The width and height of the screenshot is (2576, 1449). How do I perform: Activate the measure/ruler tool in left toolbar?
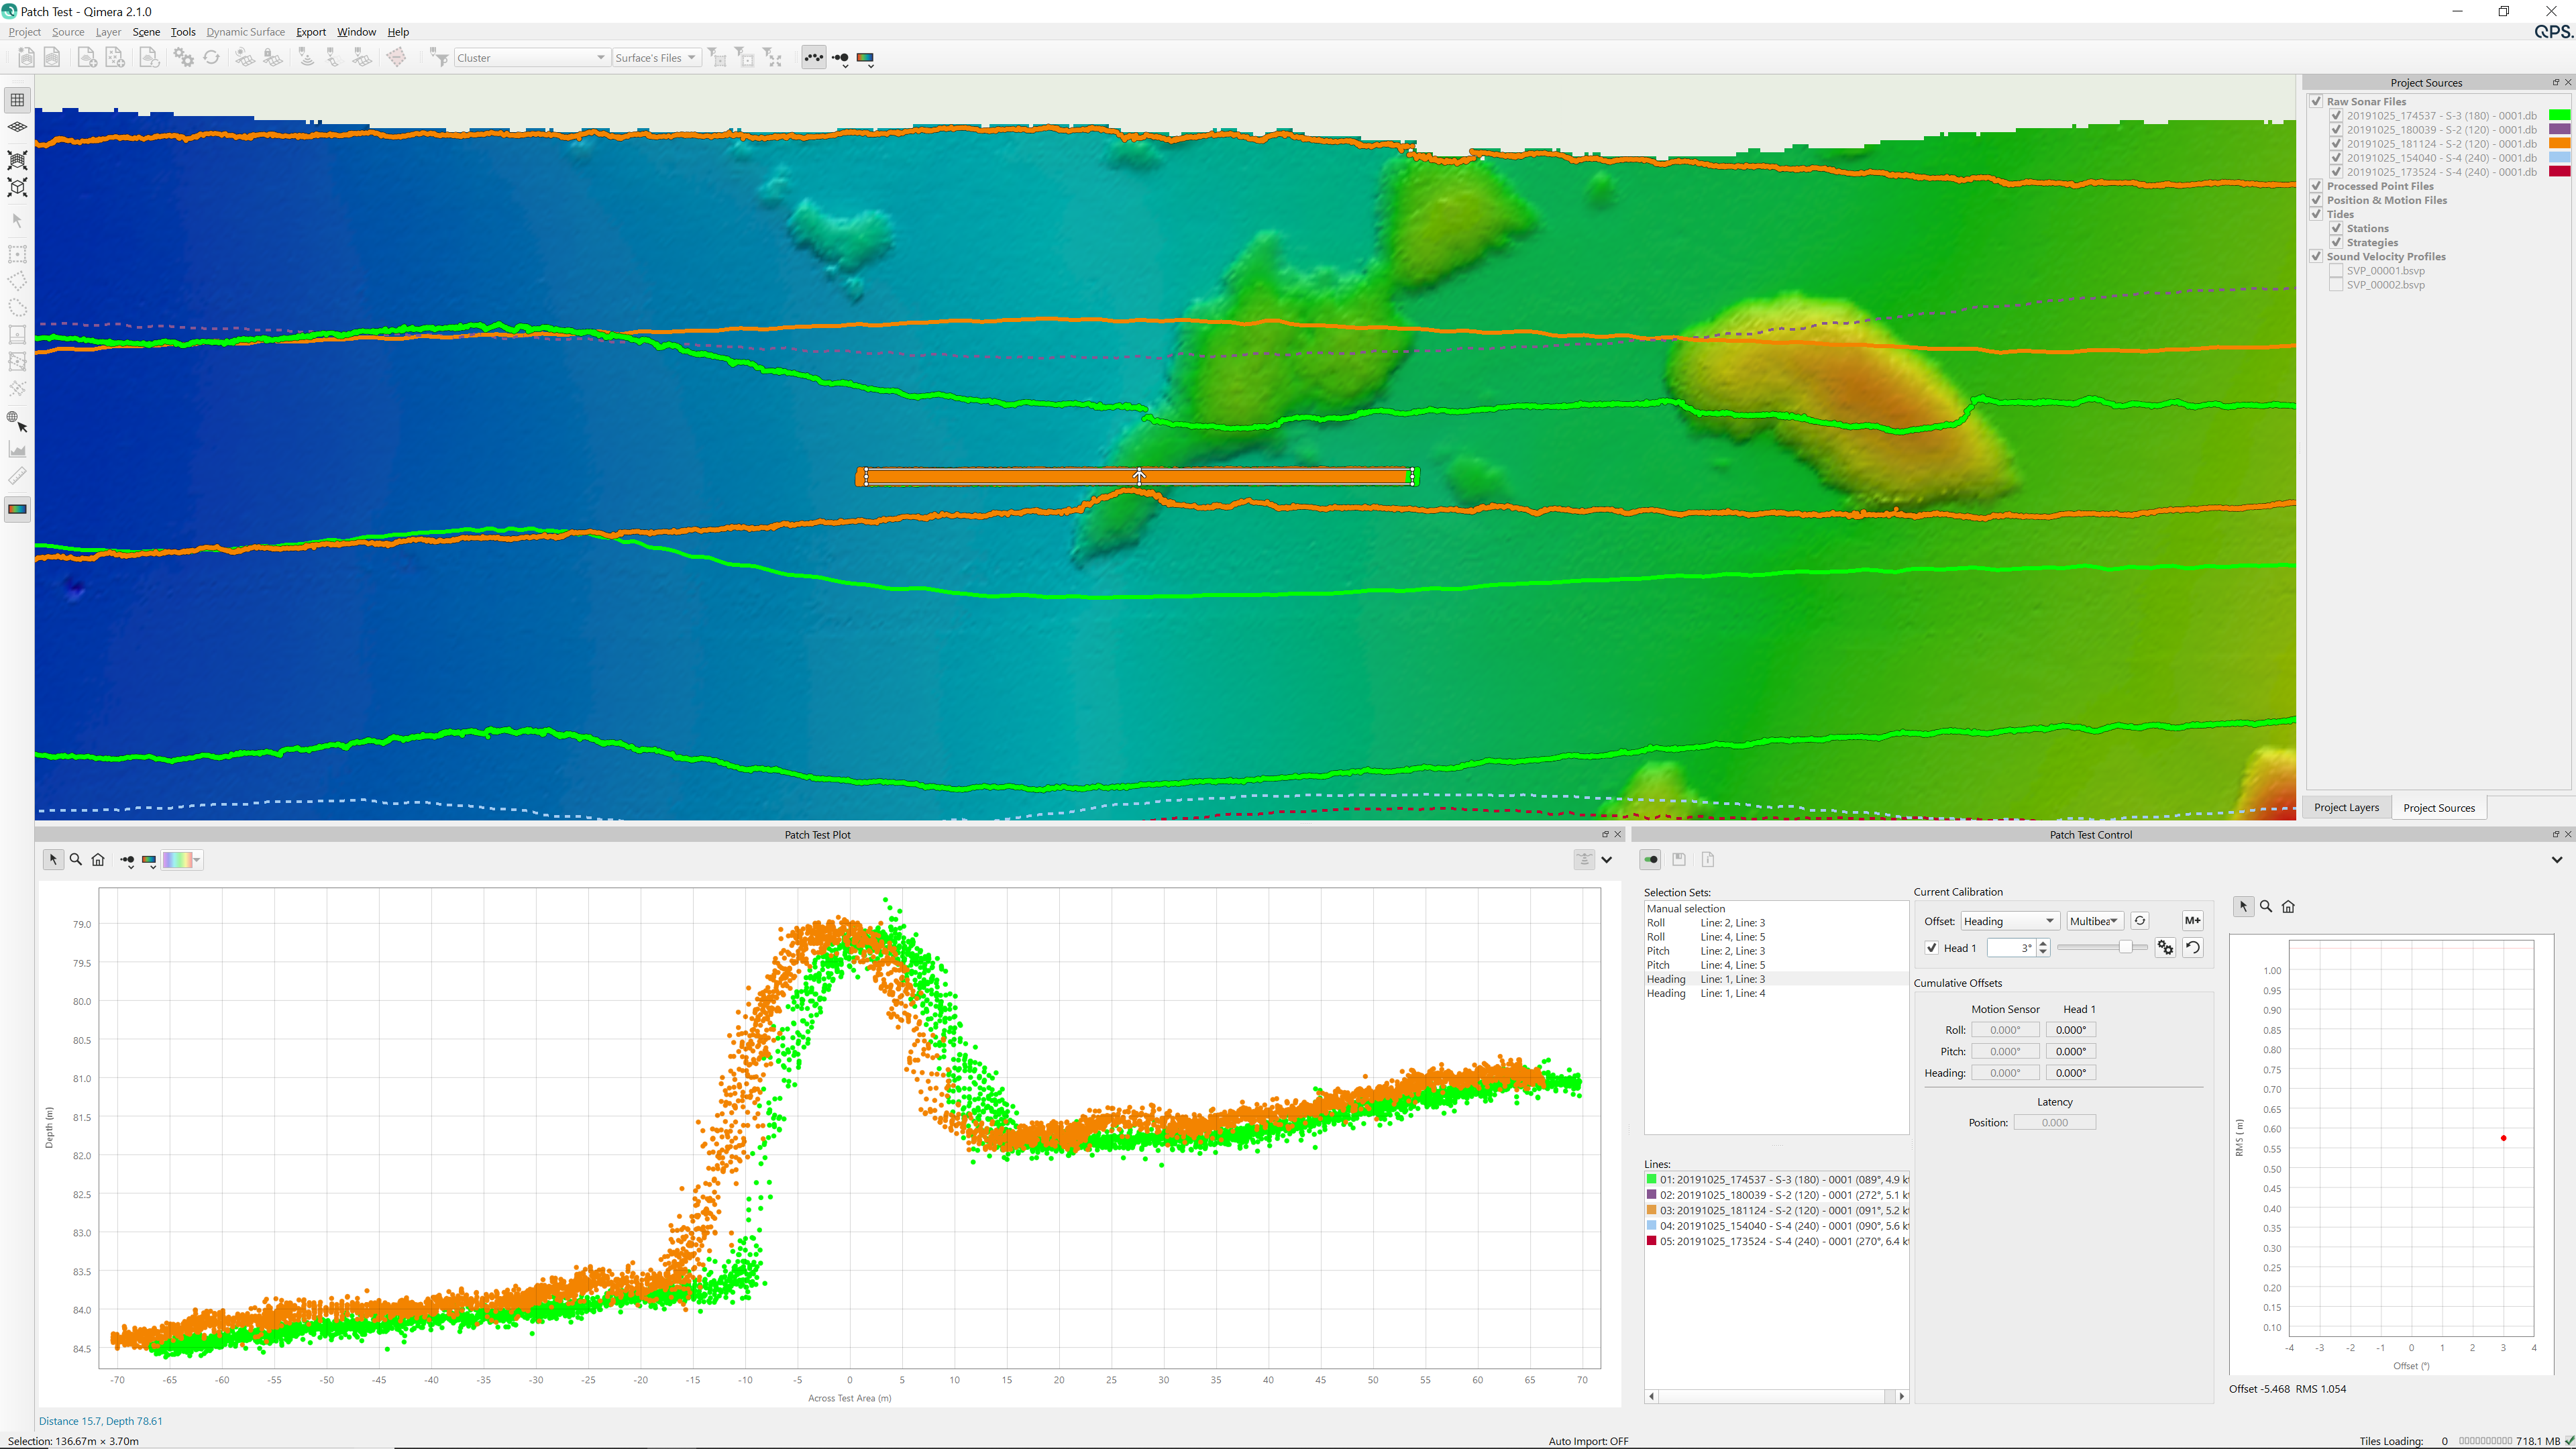coord(17,476)
